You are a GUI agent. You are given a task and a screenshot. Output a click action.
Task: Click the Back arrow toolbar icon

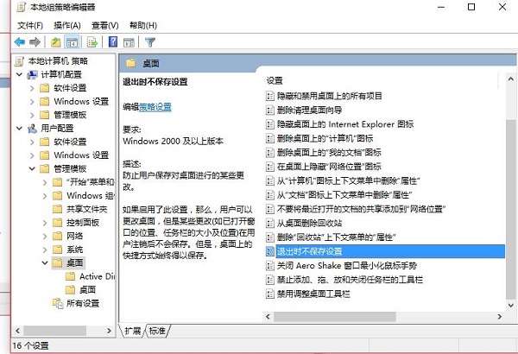19,41
